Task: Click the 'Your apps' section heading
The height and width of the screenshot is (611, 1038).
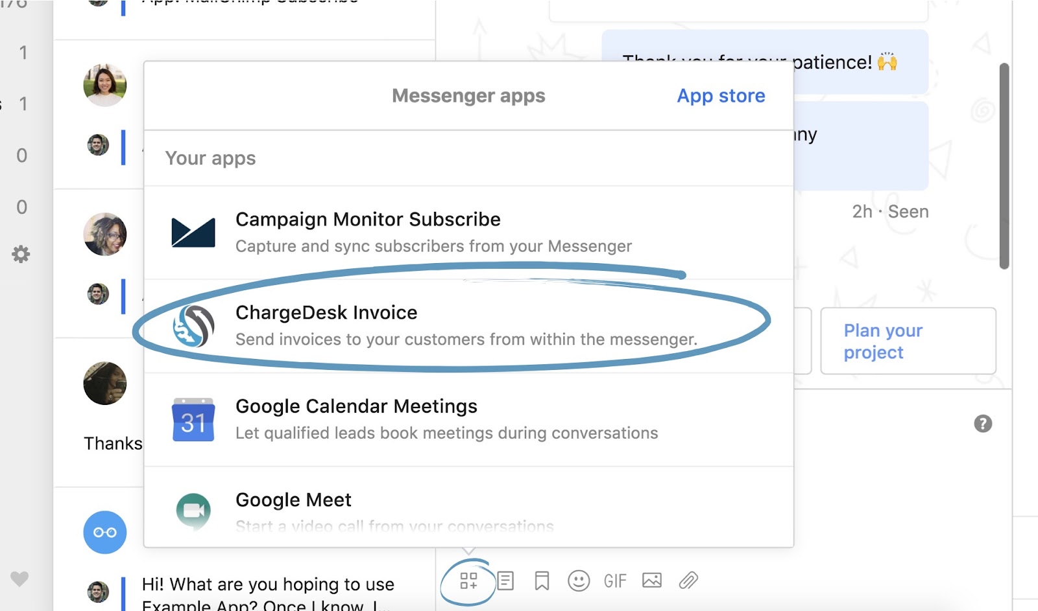Action: click(x=210, y=158)
